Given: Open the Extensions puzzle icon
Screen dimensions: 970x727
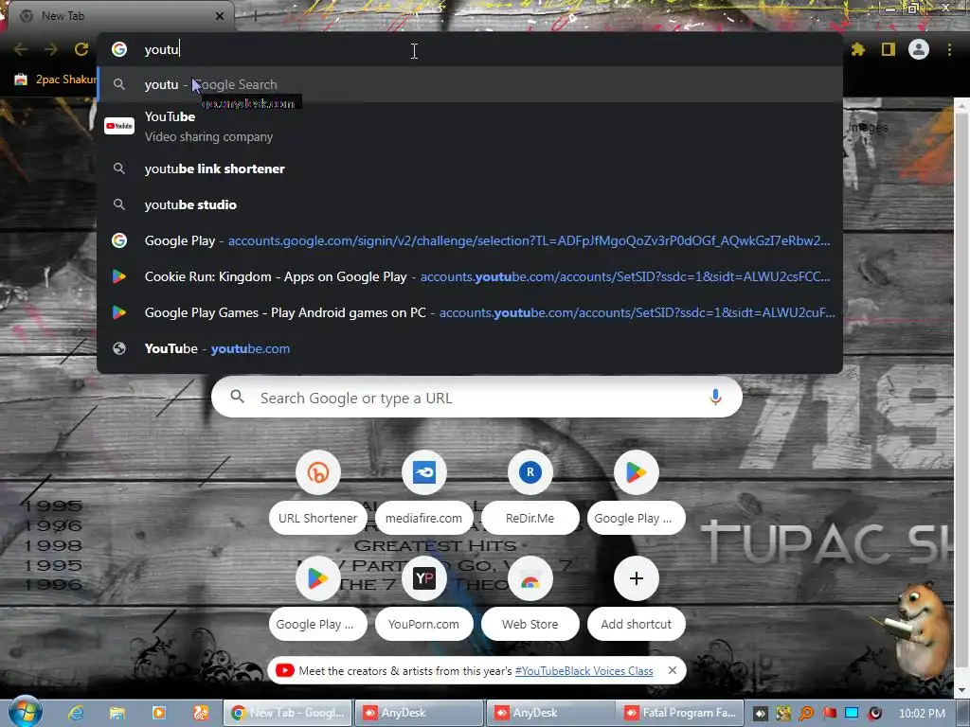Looking at the screenshot, I should (x=857, y=49).
